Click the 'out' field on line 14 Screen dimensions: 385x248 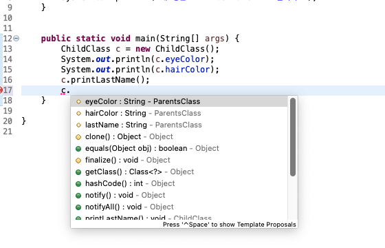[x=103, y=59]
